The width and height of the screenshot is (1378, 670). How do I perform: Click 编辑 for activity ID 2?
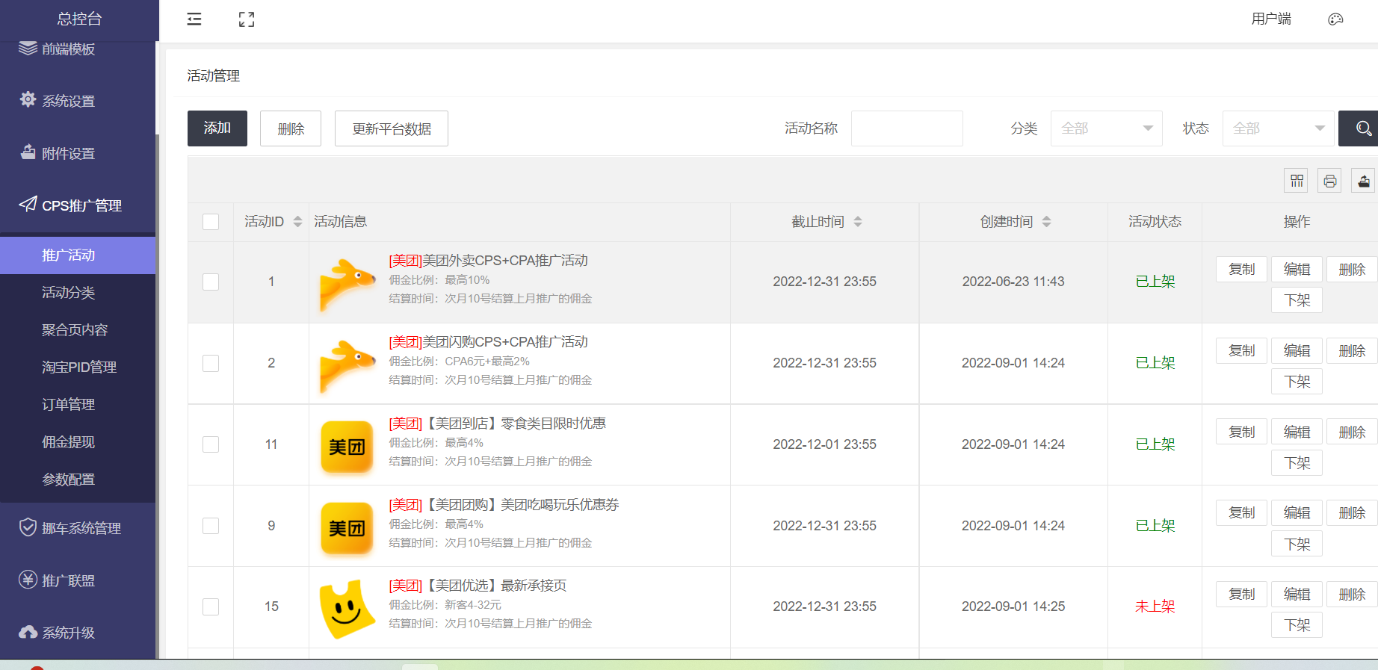tap(1297, 350)
